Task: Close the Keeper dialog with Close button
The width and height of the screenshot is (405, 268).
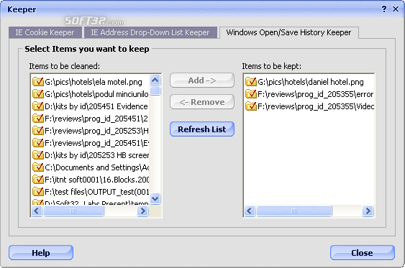Action: tap(362, 253)
